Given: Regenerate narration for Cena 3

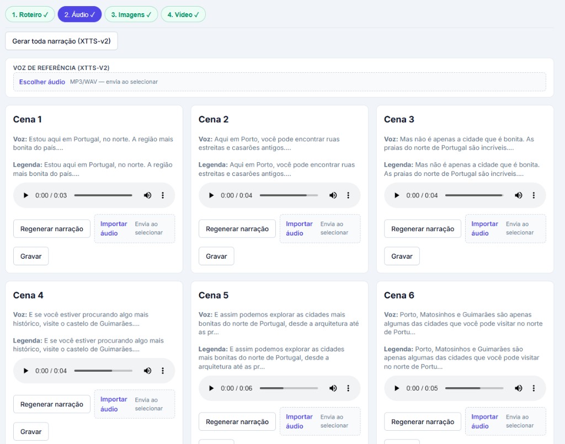Looking at the screenshot, I should point(423,229).
